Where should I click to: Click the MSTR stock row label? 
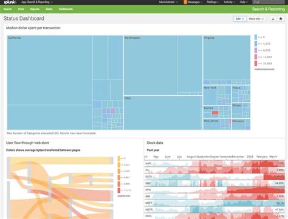pos(149,210)
